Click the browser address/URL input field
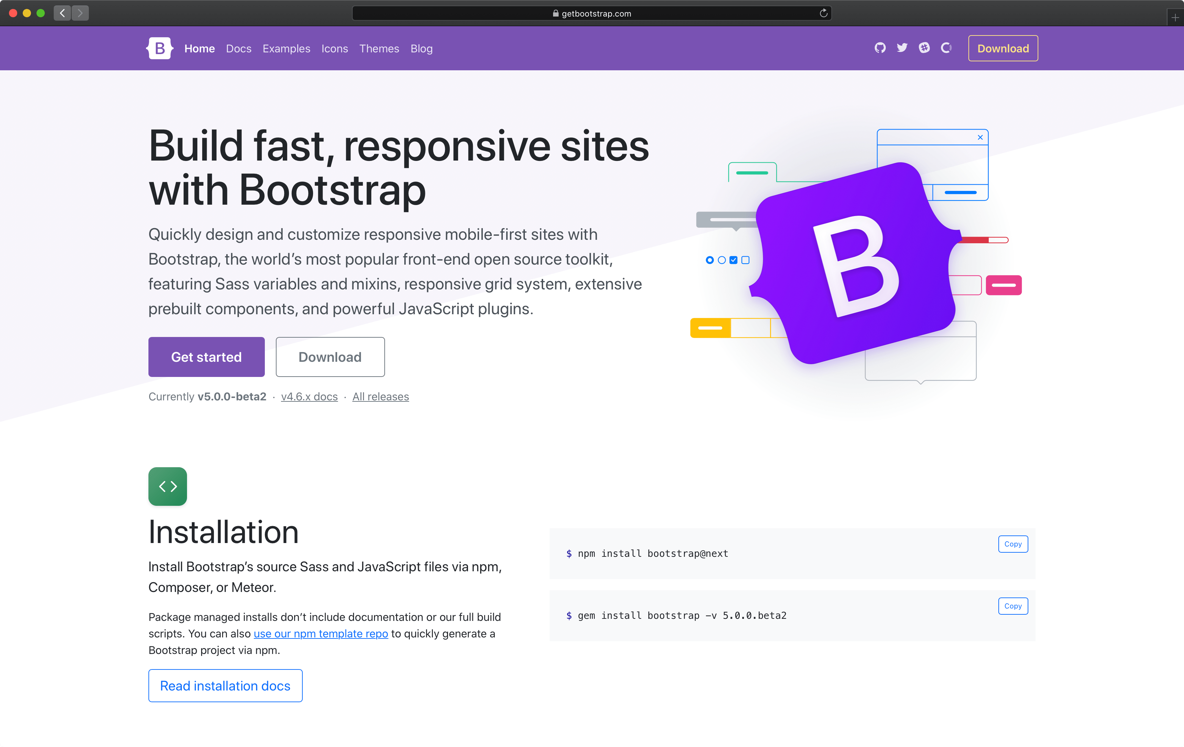1184x747 pixels. pos(592,13)
